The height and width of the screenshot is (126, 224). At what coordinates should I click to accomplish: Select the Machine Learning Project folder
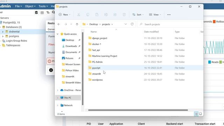coord(103,56)
